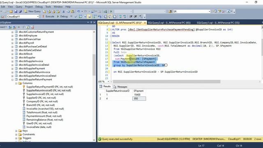Click Comment Out Selected Lines icon
This screenshot has width=263, height=148.
pos(120,16)
